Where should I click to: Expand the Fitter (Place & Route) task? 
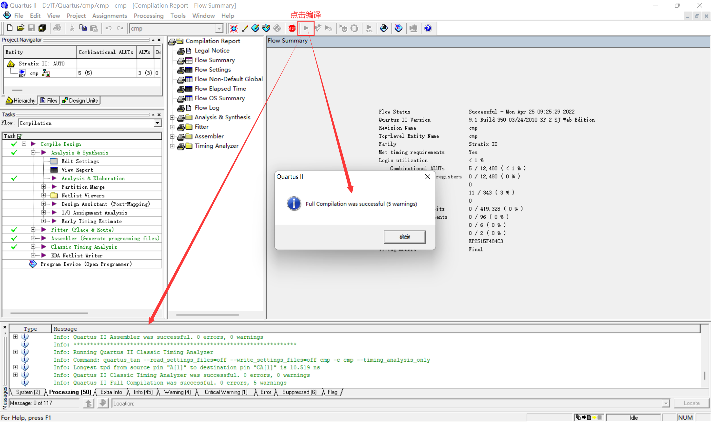pyautogui.click(x=33, y=230)
